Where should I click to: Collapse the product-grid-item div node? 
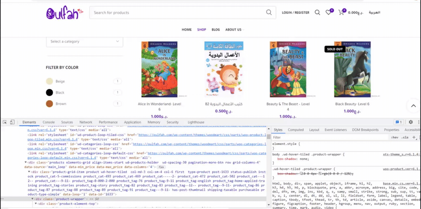pos(29,171)
